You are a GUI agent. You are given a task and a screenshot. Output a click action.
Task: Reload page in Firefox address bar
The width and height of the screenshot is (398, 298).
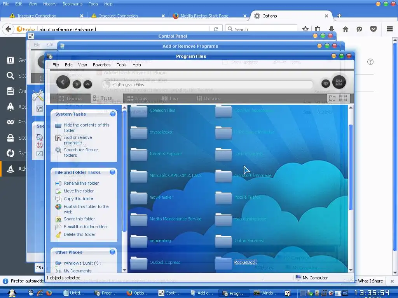click(x=216, y=29)
